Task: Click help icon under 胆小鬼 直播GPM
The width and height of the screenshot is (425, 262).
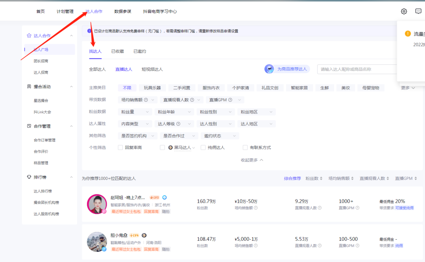Action: (357, 246)
